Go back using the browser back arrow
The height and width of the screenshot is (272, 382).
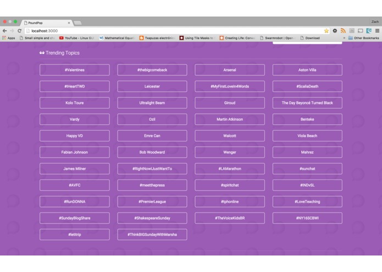(x=4, y=31)
